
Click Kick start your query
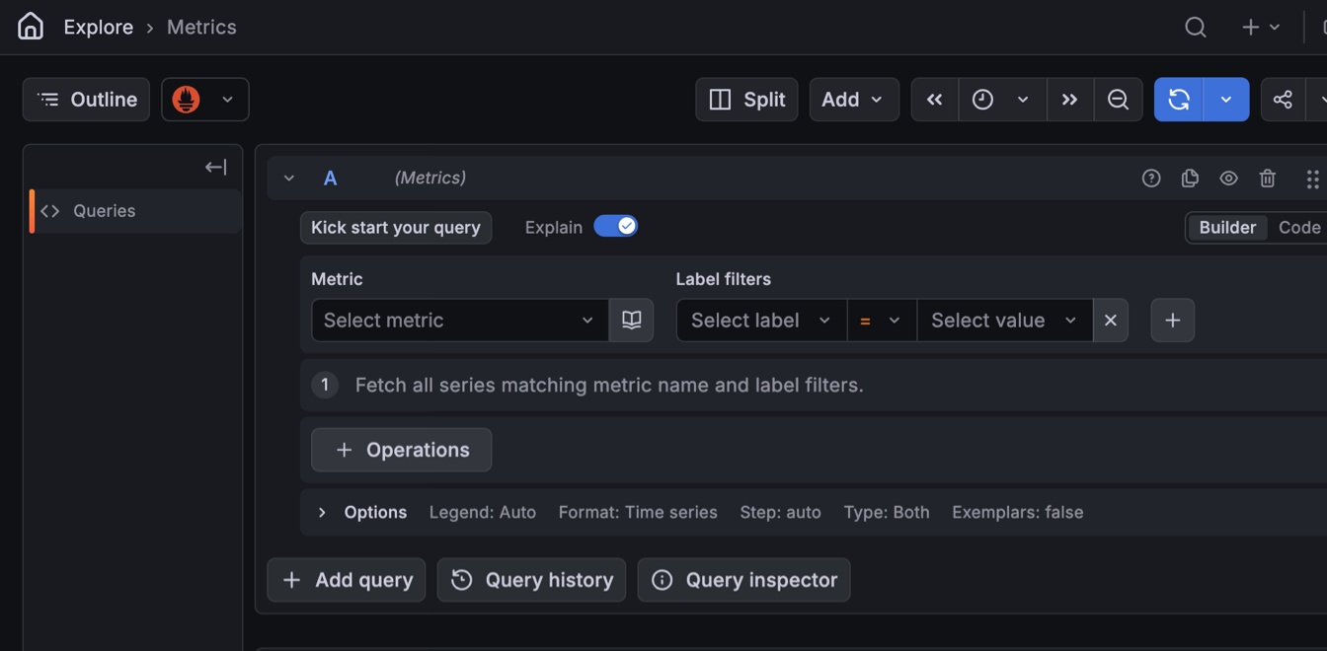tap(396, 228)
